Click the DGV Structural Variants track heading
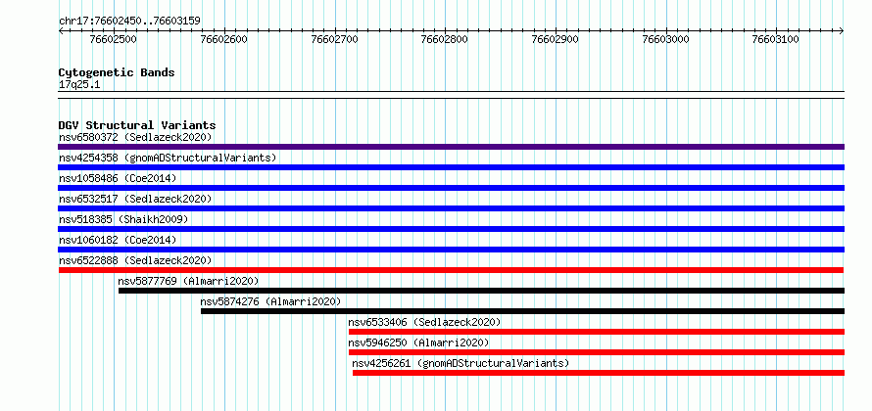This screenshot has height=411, width=872. pos(137,125)
